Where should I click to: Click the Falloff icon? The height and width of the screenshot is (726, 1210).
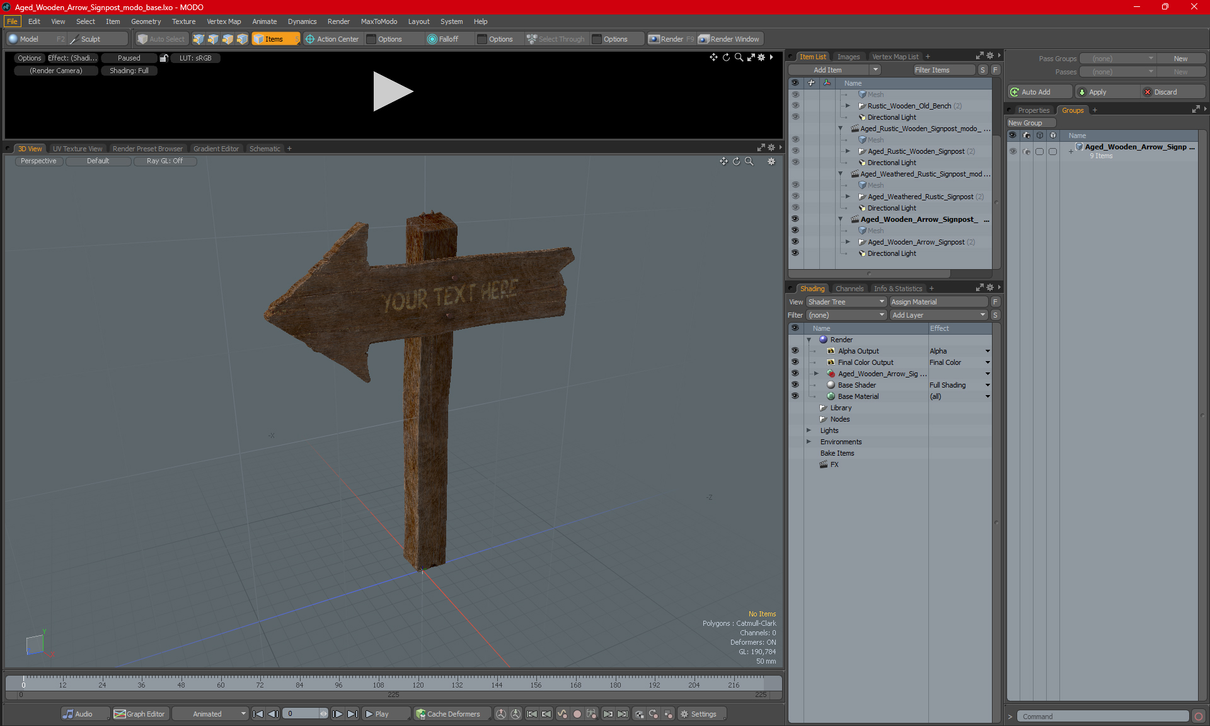432,39
